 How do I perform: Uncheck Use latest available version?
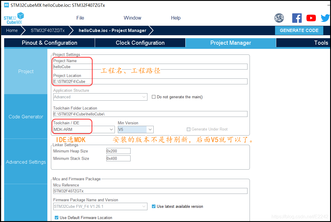pos(154,206)
